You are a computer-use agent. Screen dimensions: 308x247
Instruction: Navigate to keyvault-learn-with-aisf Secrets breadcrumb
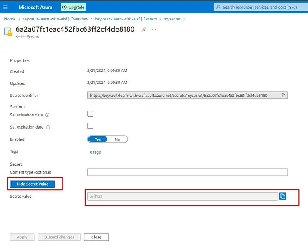point(126,19)
